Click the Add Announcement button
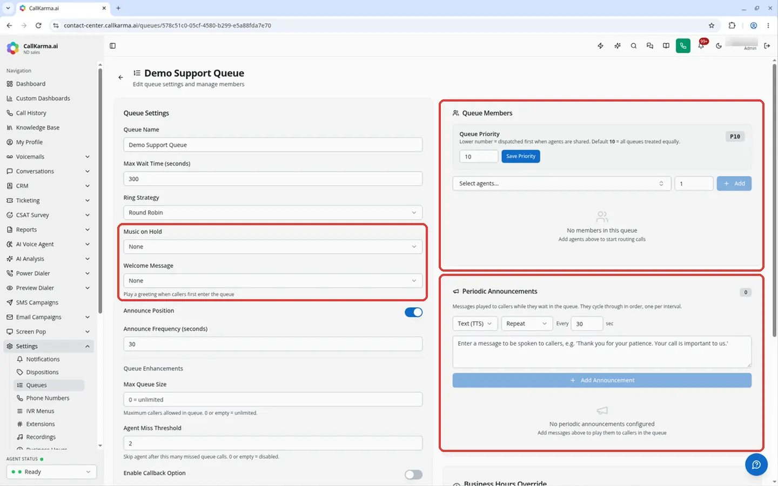Screen dimensions: 778x486 click(x=602, y=380)
